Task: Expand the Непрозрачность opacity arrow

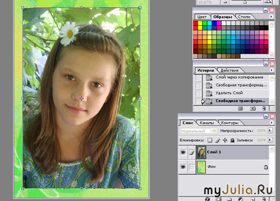Action: point(270,131)
